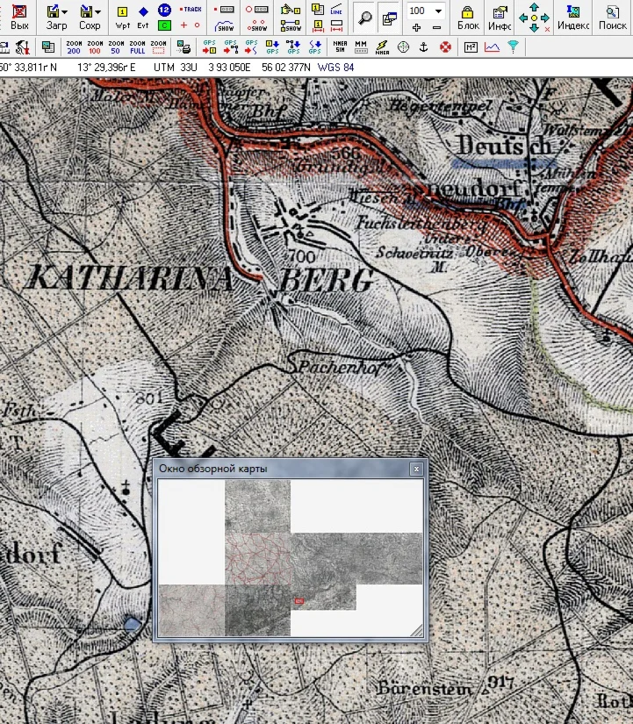633x724 pixels.
Task: Click the ZOOM 50 button
Action: (116, 47)
